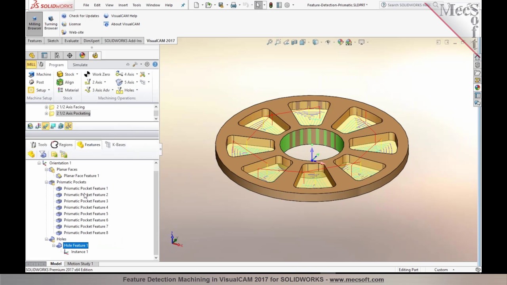Select the VisualCAM manager tab icon
The width and height of the screenshot is (507, 285).
95,55
